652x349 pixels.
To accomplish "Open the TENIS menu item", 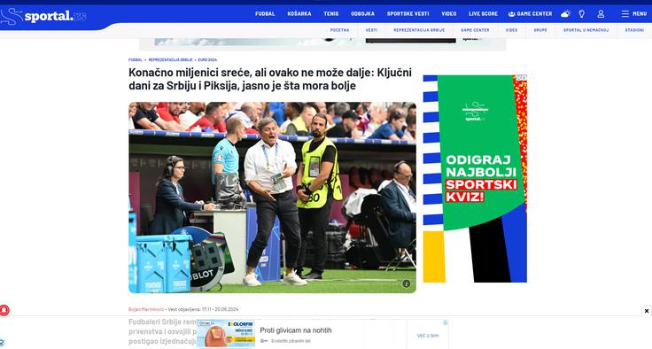I will coord(331,13).
